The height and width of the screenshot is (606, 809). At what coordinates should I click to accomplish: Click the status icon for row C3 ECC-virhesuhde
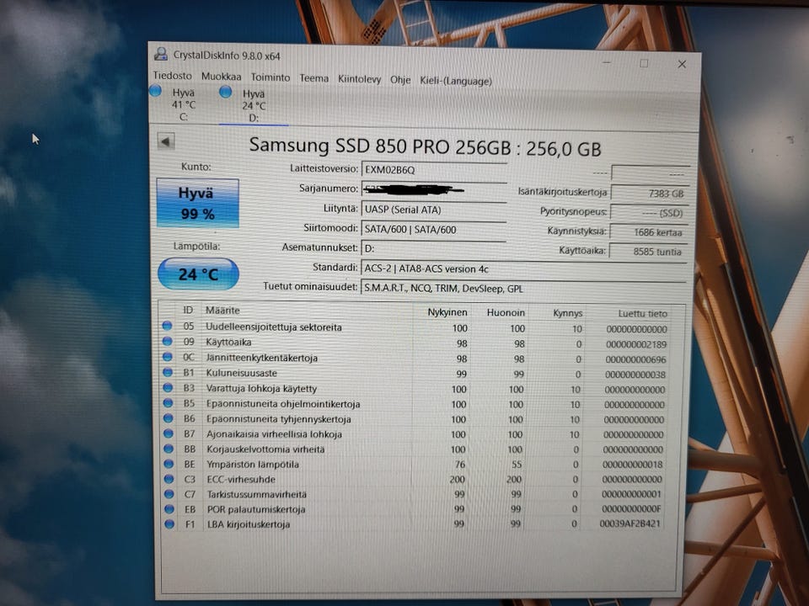(x=169, y=479)
